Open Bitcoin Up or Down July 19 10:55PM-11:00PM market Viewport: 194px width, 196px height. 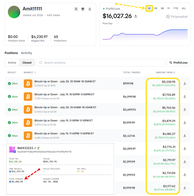click(x=64, y=95)
